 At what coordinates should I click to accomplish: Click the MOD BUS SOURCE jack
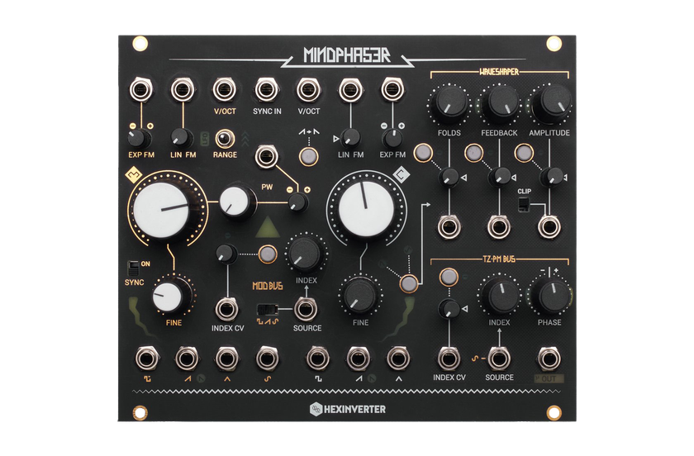coord(306,309)
